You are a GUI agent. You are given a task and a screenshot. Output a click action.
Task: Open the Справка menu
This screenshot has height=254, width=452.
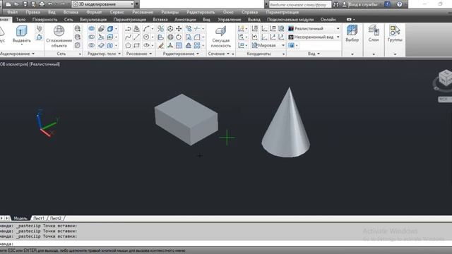point(249,12)
